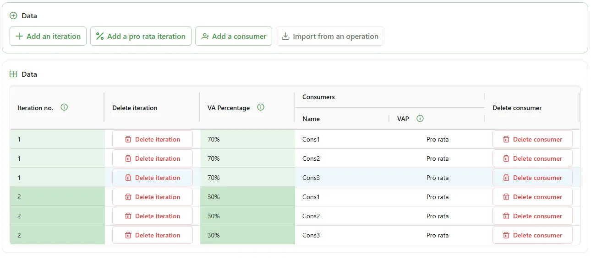Delete consumer Cons1 of iteration 2
This screenshot has height=258, width=591.
pyautogui.click(x=532, y=197)
